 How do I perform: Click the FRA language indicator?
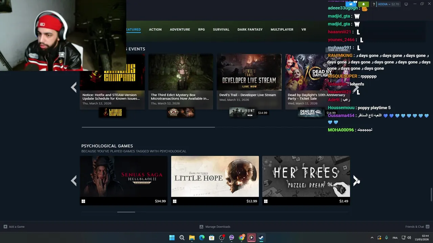coord(395,238)
